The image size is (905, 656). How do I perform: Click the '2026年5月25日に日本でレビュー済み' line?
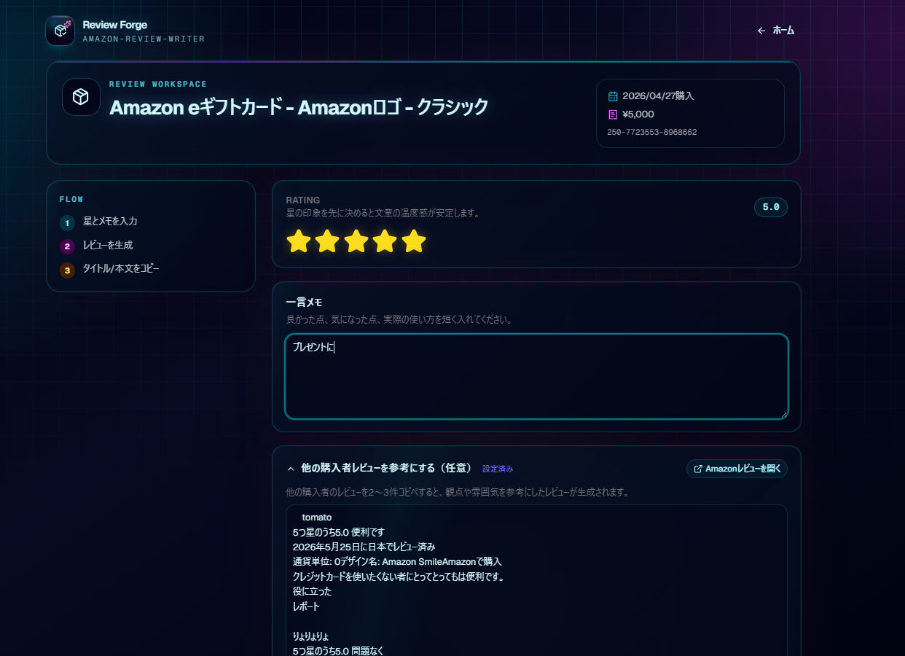[x=364, y=547]
